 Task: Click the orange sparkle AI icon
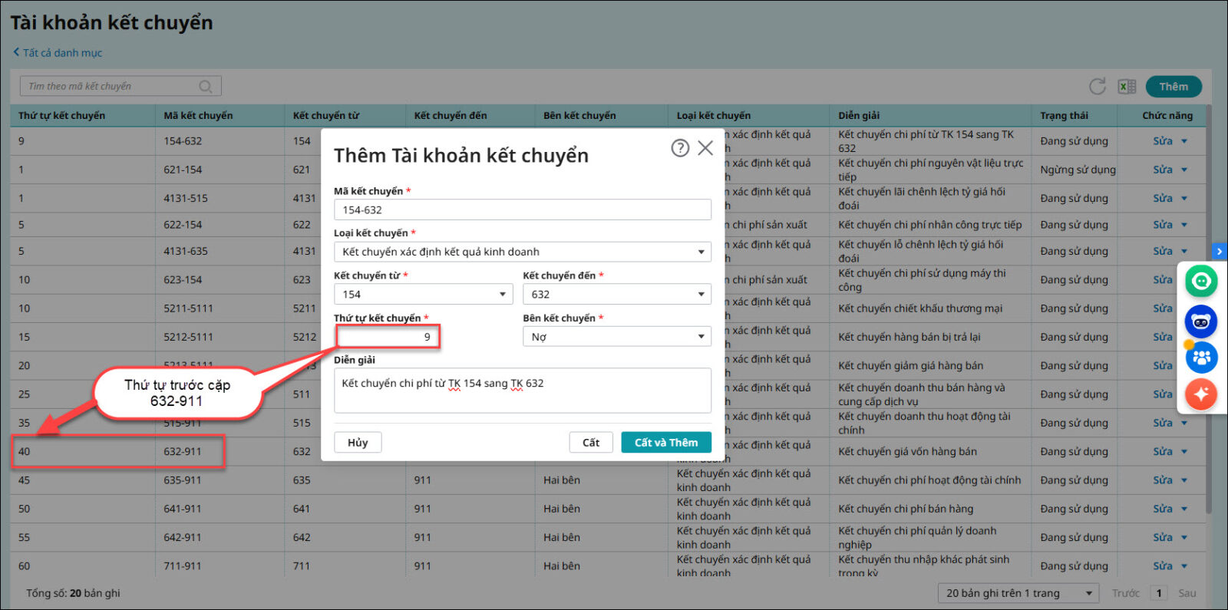pos(1201,394)
